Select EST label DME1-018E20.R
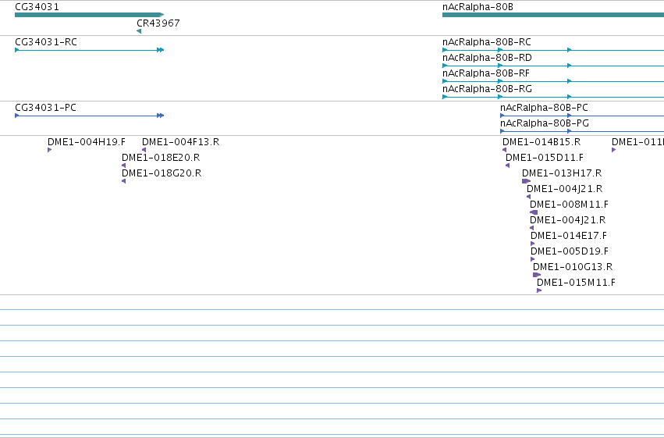The image size is (664, 438). click(x=161, y=158)
